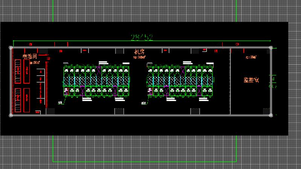Click the 电池间 room label

coord(30,56)
